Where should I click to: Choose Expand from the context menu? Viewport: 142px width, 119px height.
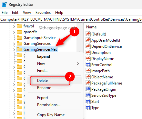coord(44,56)
